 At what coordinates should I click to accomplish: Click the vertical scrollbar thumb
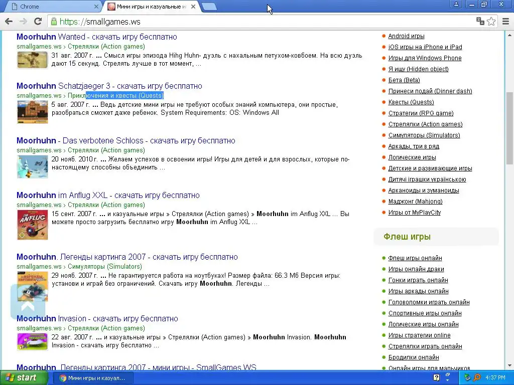click(x=510, y=128)
